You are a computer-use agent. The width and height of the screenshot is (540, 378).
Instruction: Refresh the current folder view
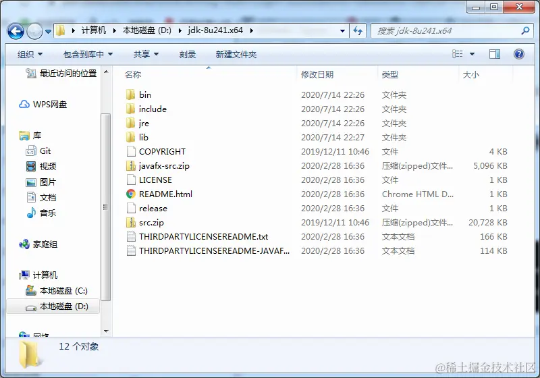click(x=358, y=31)
